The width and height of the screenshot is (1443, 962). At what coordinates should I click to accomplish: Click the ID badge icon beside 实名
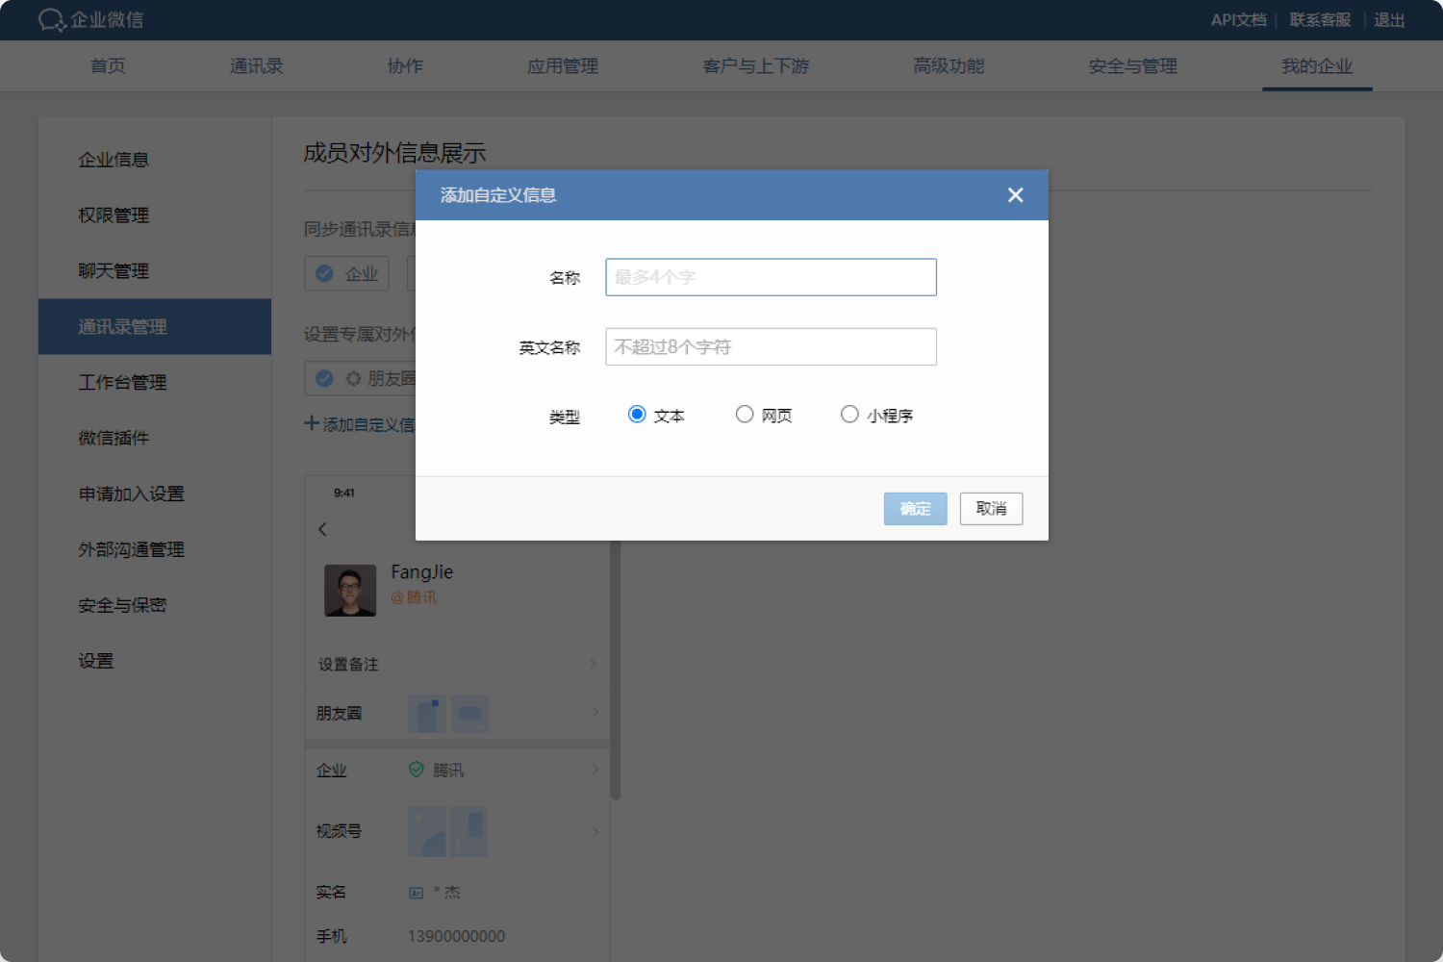415,892
